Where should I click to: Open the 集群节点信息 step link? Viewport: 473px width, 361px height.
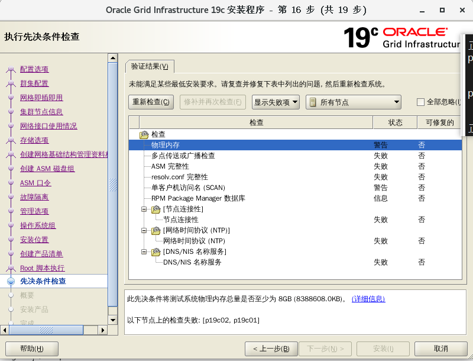point(41,112)
